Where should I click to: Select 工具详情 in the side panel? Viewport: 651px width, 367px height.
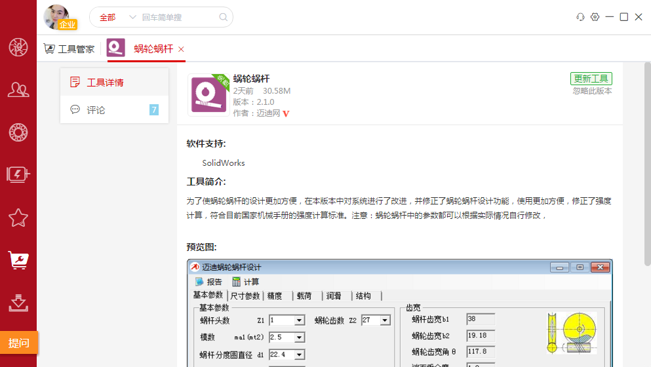(114, 82)
